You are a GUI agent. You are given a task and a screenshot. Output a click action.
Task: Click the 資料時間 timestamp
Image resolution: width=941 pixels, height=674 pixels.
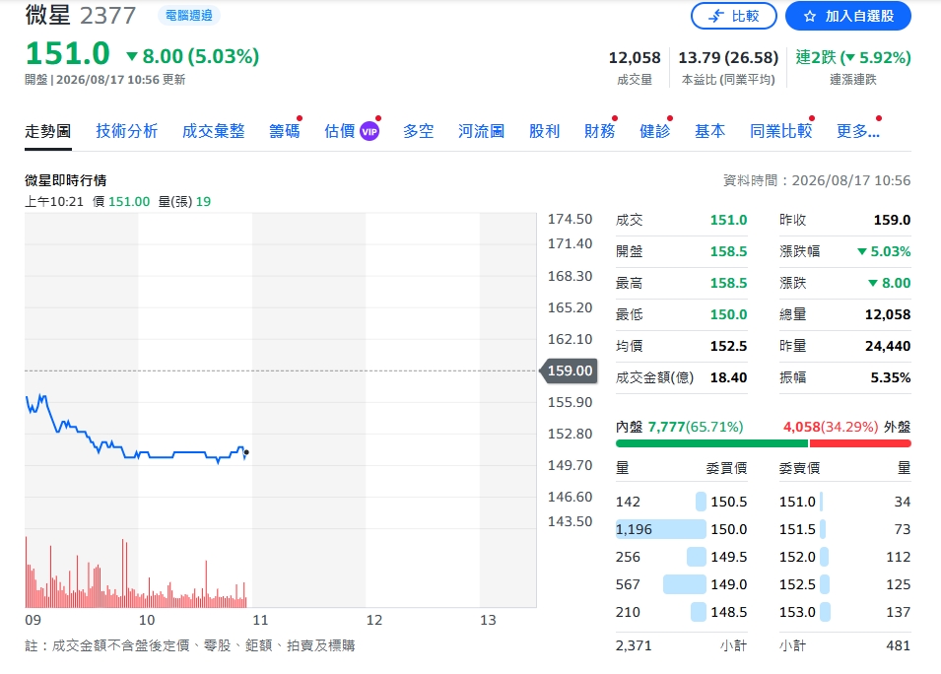[x=817, y=180]
